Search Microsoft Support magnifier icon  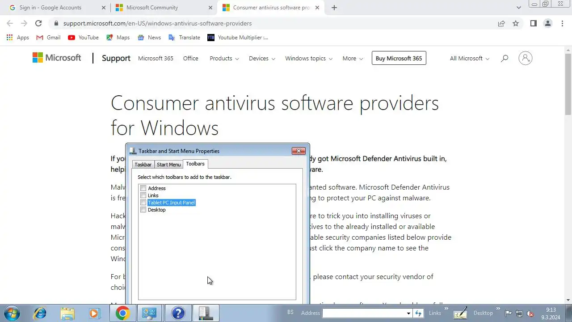point(505,58)
